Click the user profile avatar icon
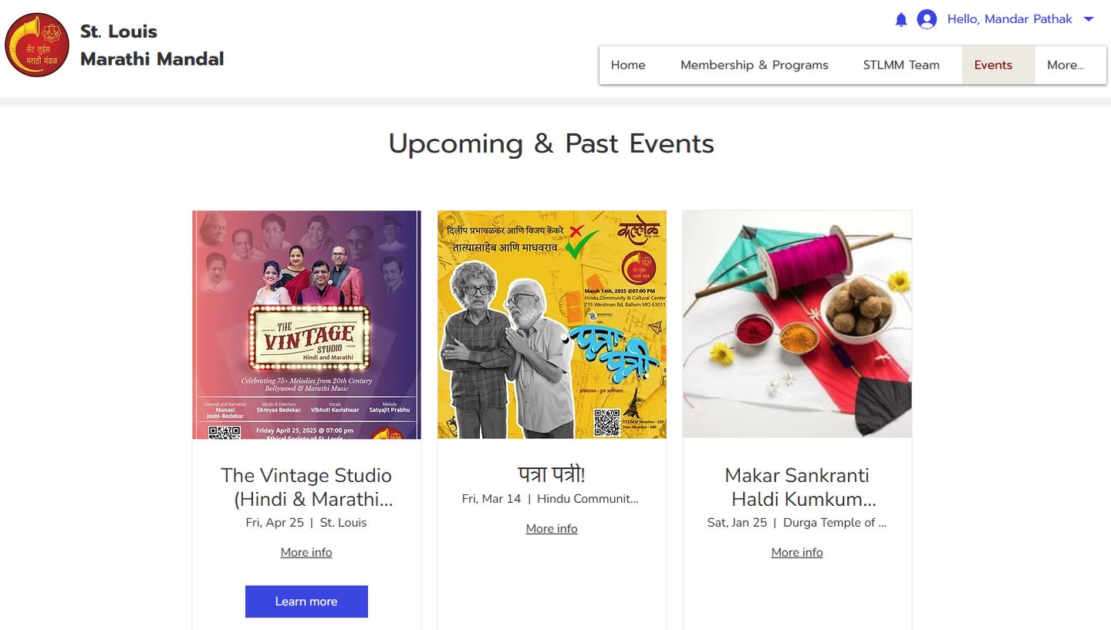The height and width of the screenshot is (630, 1111). click(x=927, y=19)
